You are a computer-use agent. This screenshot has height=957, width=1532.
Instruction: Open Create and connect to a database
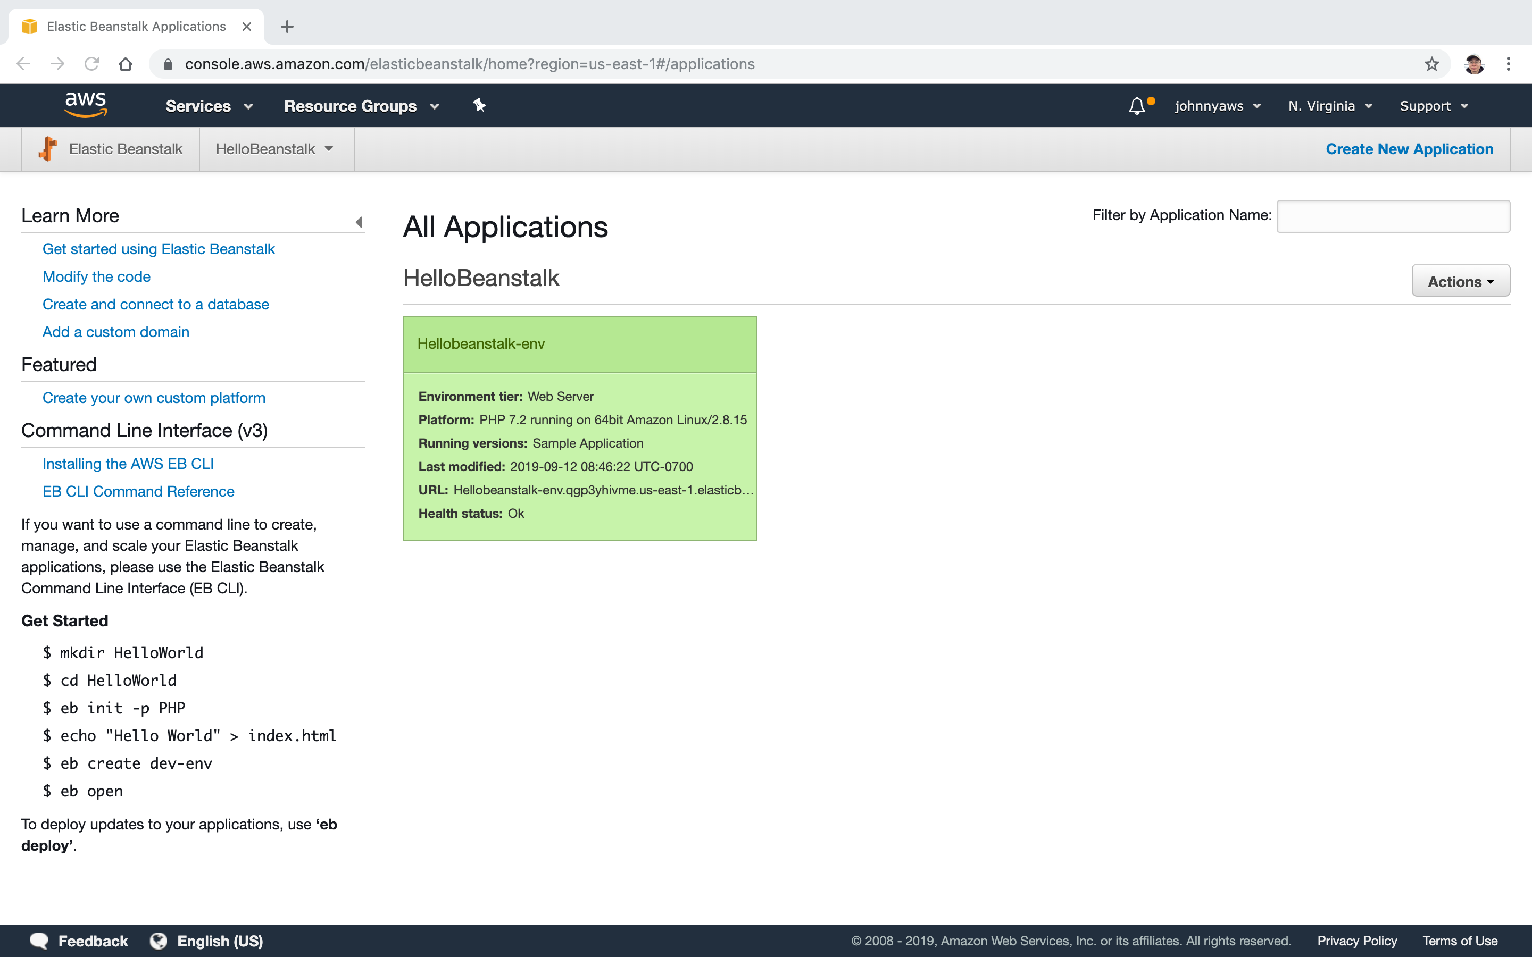tap(156, 305)
